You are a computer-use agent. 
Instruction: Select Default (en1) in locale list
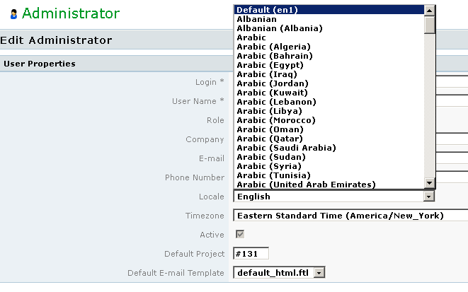coord(329,10)
